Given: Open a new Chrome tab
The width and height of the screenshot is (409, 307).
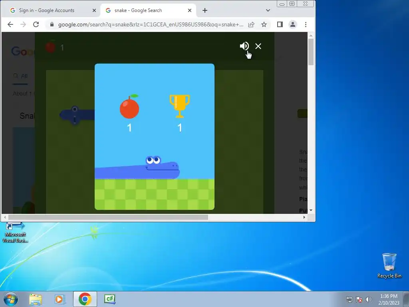Looking at the screenshot, I should pos(205,10).
